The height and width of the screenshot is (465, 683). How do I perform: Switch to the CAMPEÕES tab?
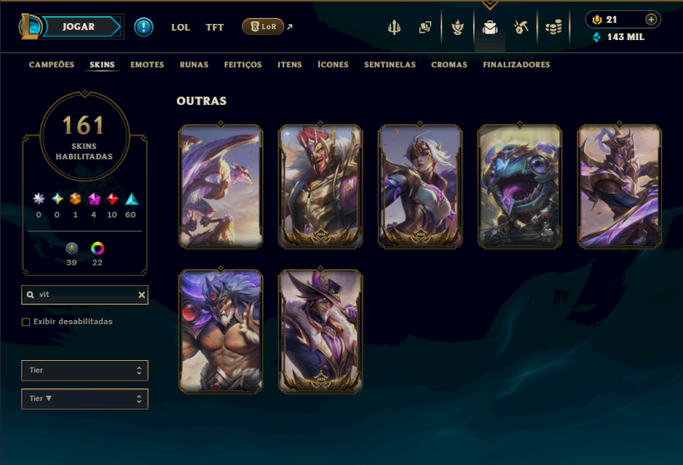[x=51, y=65]
